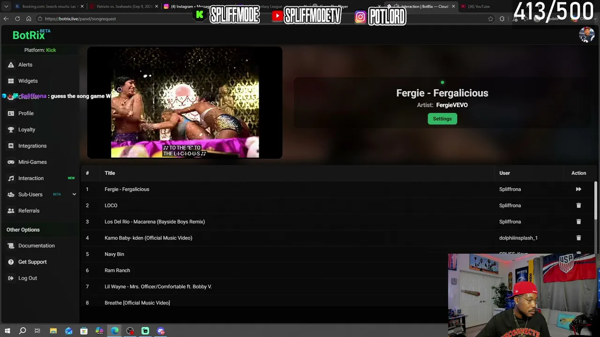
Task: Open the Documentation link
Action: pos(36,246)
